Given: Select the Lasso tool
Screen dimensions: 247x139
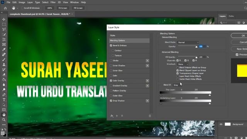Looking at the screenshot, I should tap(4, 29).
